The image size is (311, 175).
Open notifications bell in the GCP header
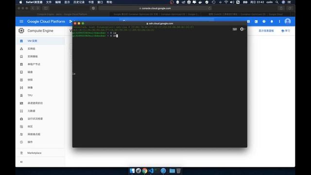(x=272, y=21)
